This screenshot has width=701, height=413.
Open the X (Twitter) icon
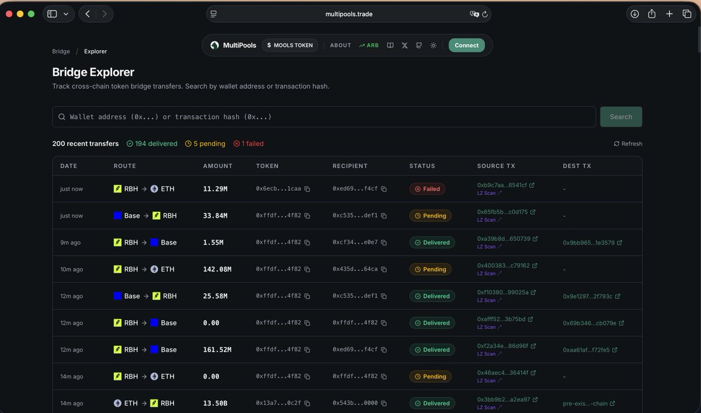point(405,45)
